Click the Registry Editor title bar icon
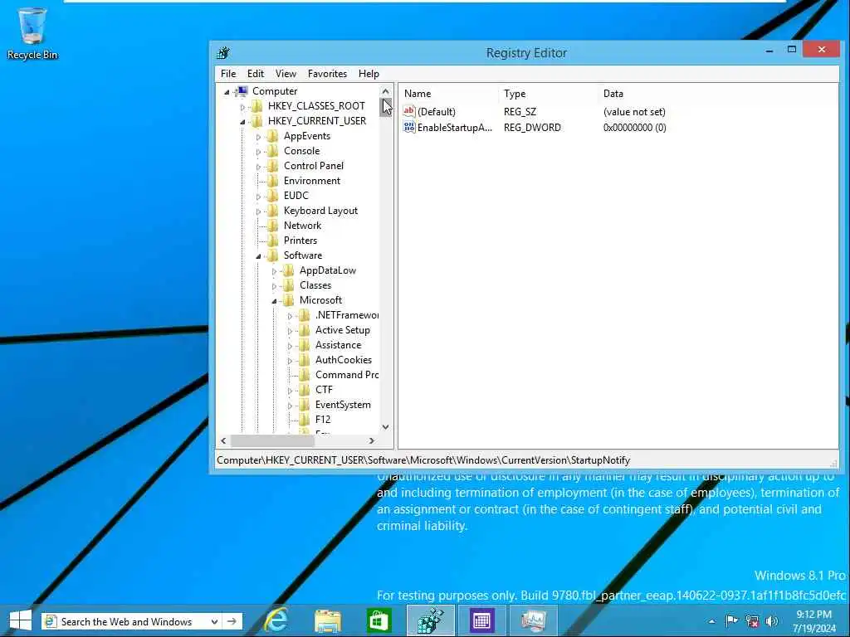850x637 pixels. pos(222,52)
